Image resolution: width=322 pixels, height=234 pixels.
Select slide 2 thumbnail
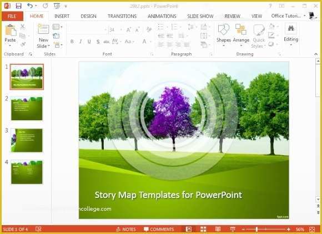tap(27, 109)
